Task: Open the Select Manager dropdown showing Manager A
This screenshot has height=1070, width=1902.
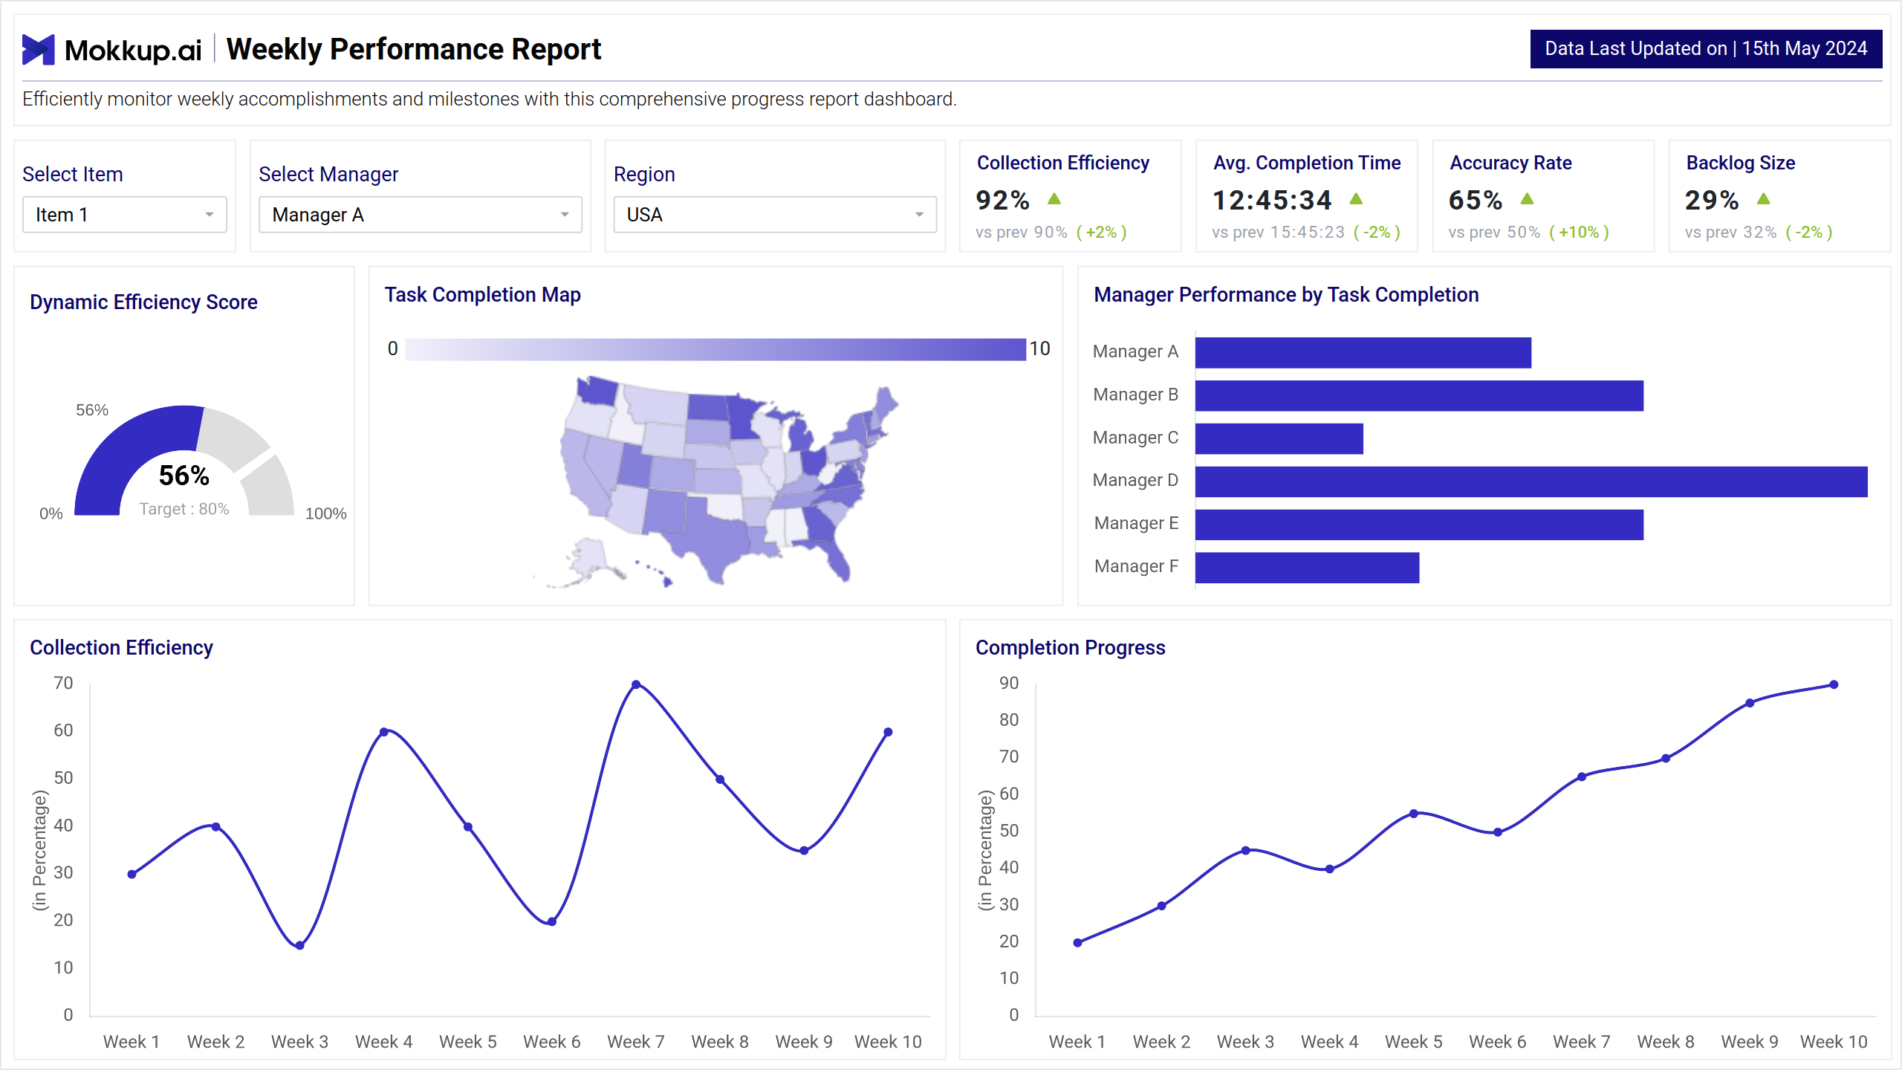Action: pyautogui.click(x=421, y=215)
